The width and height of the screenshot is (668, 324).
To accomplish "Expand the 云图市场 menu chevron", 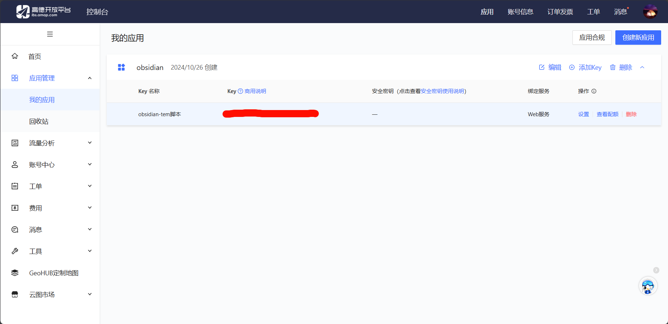I will click(90, 294).
